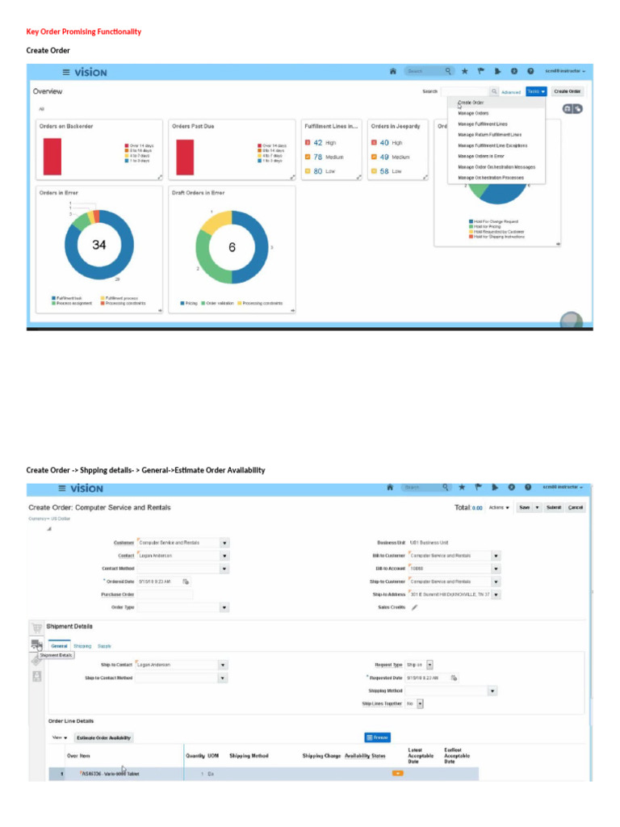The height and width of the screenshot is (827, 620).
Task: Open hamburger navigator in Create Order screen
Action: point(61,489)
